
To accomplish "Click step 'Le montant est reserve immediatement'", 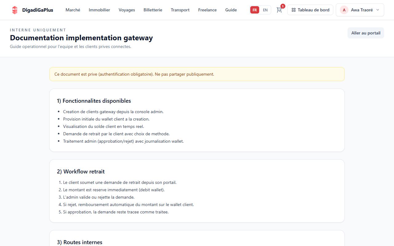I will point(114,190).
